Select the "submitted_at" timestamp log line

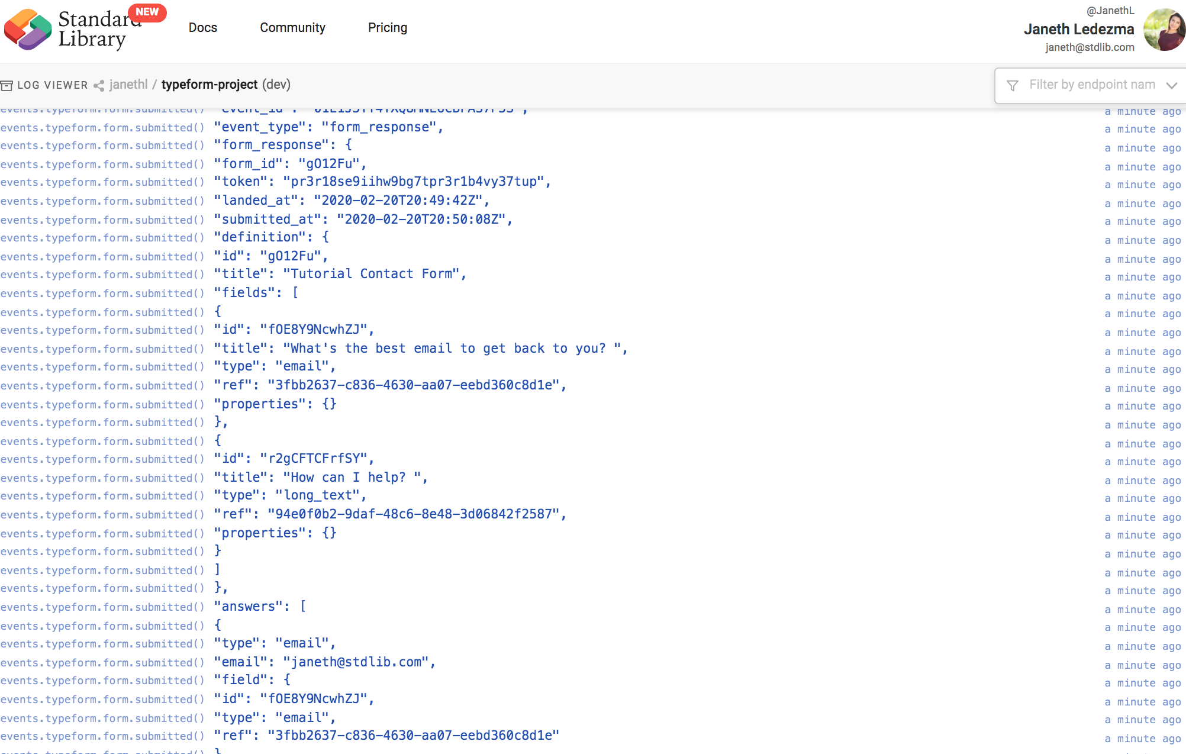tap(363, 220)
